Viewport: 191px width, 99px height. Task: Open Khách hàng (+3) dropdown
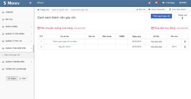[157, 9]
